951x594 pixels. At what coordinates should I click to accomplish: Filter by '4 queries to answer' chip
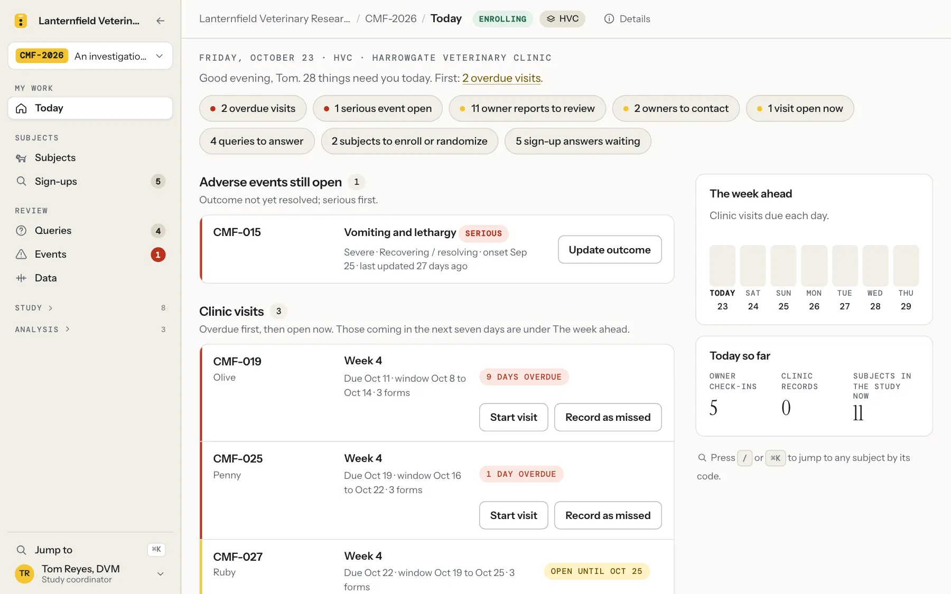(257, 141)
